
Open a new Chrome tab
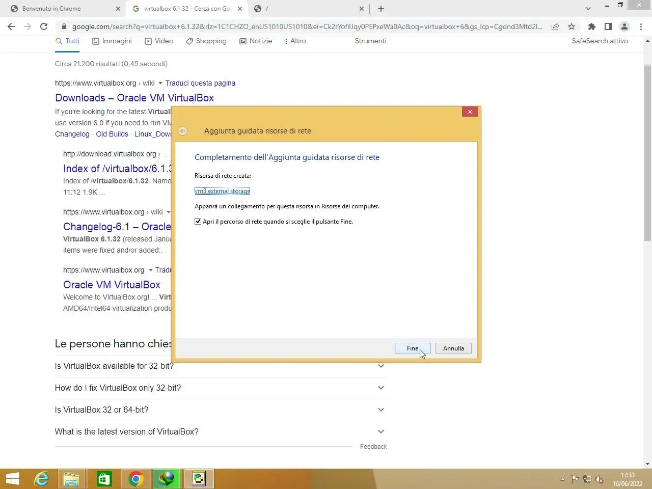point(381,9)
